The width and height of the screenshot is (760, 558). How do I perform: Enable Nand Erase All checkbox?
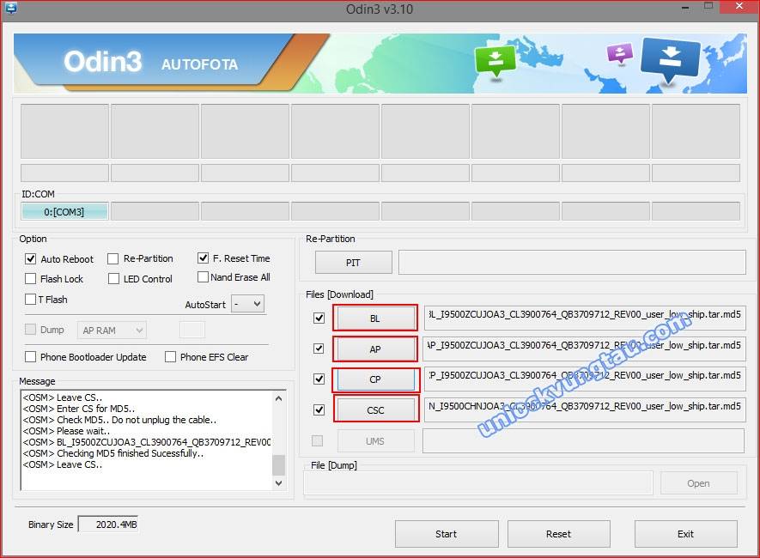(x=204, y=277)
